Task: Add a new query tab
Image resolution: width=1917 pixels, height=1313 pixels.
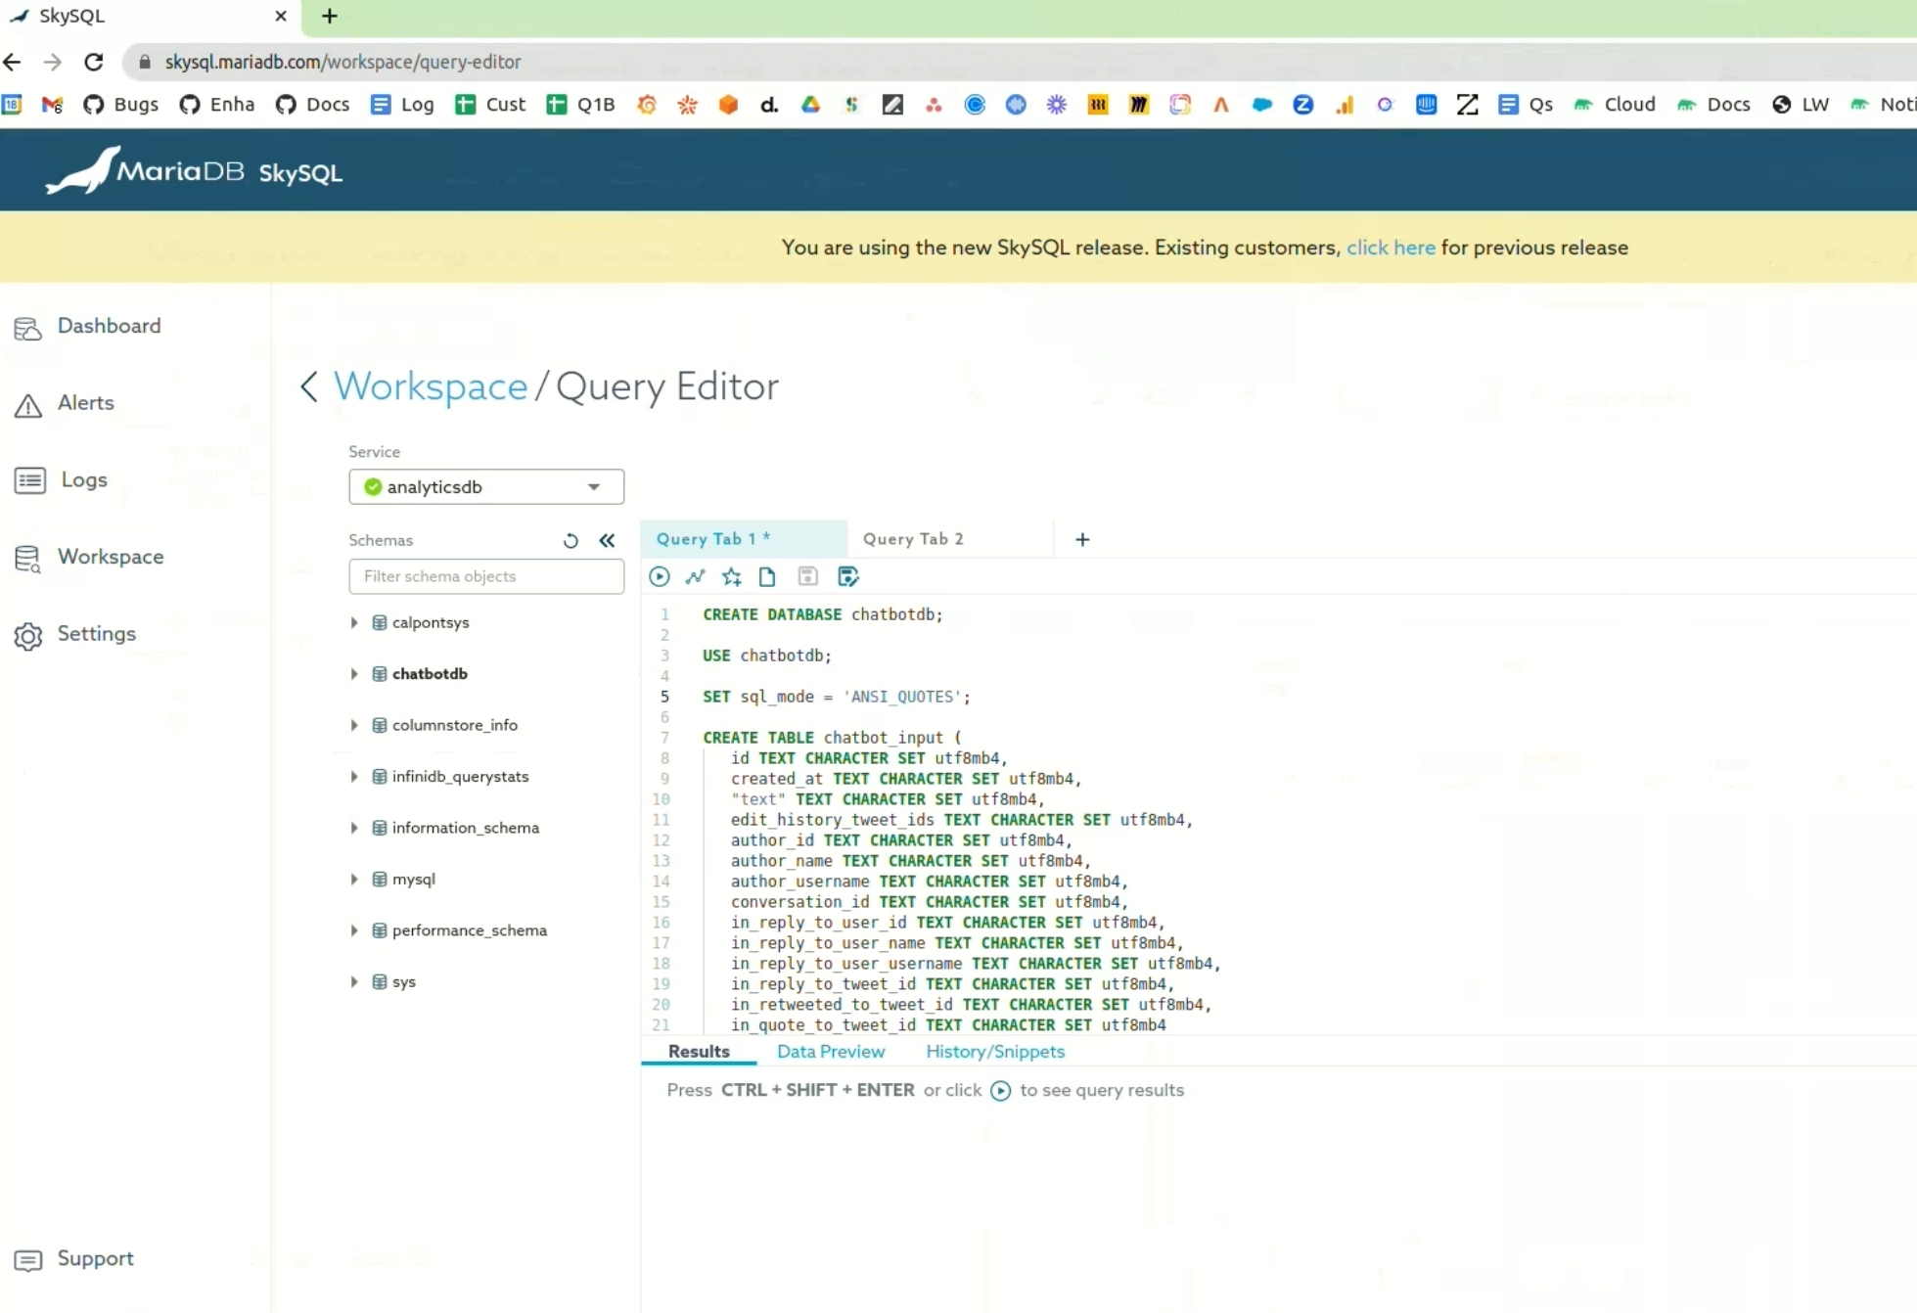Action: [x=1082, y=539]
